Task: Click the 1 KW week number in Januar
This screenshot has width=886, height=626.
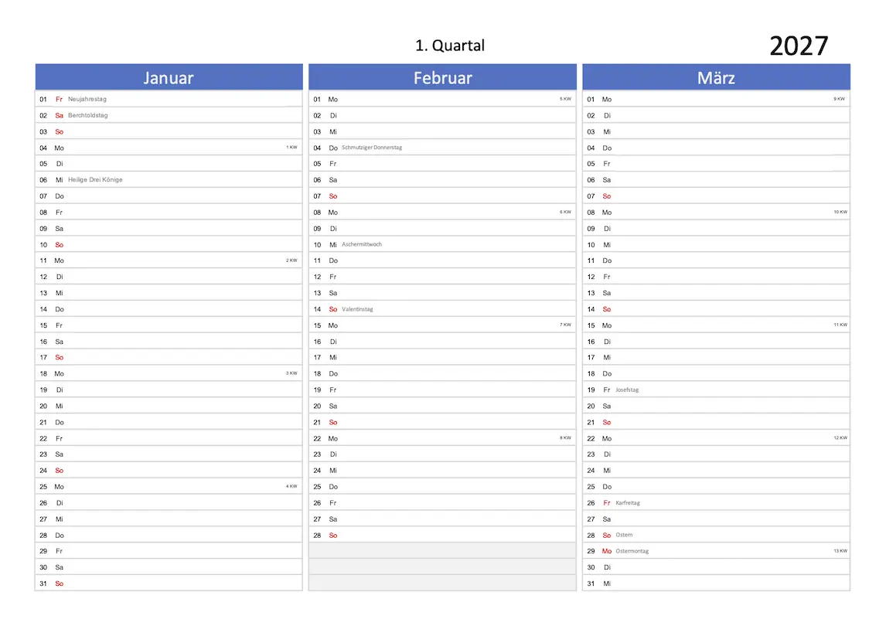Action: [x=291, y=147]
